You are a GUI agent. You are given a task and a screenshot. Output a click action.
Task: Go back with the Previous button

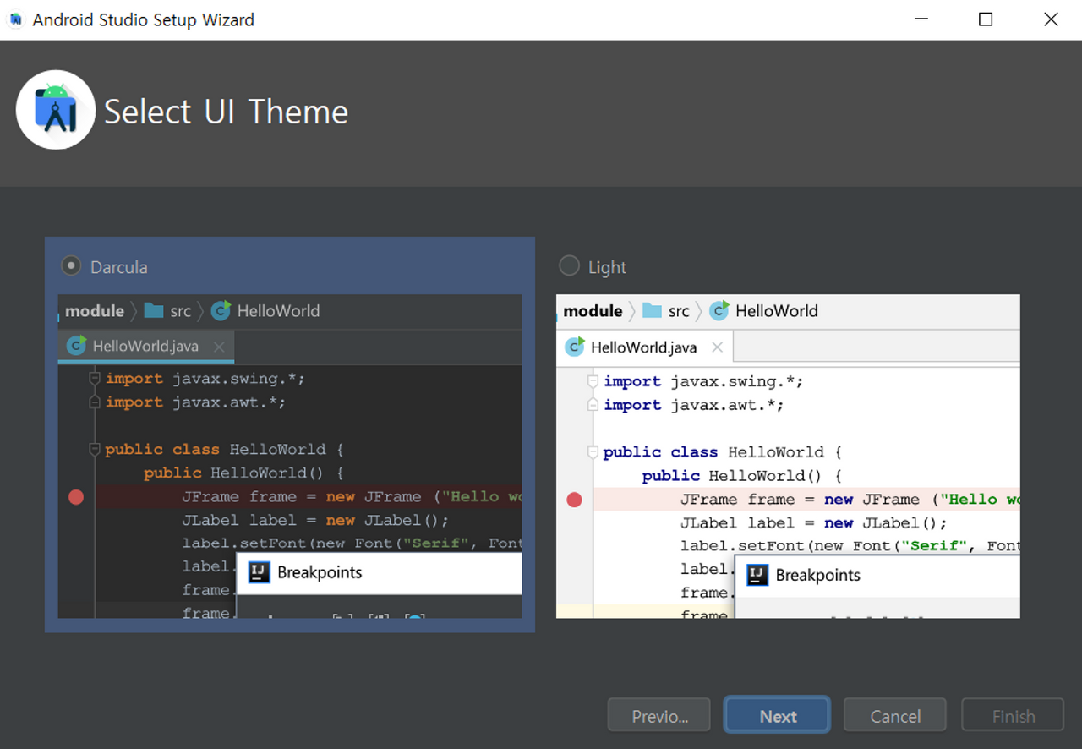659,716
